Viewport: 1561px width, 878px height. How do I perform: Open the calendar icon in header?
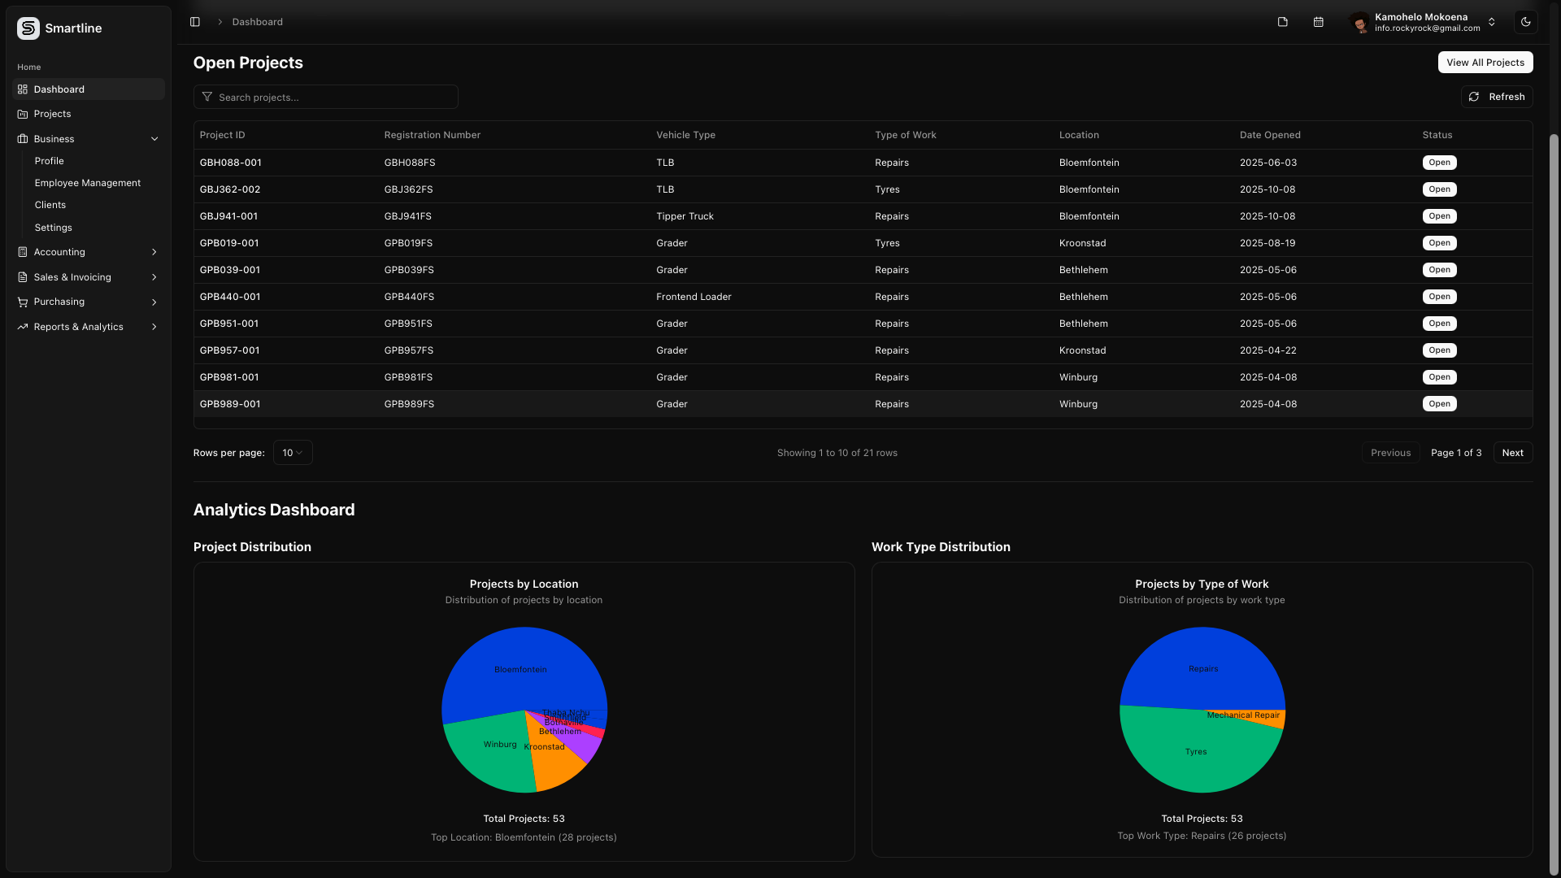(1319, 22)
